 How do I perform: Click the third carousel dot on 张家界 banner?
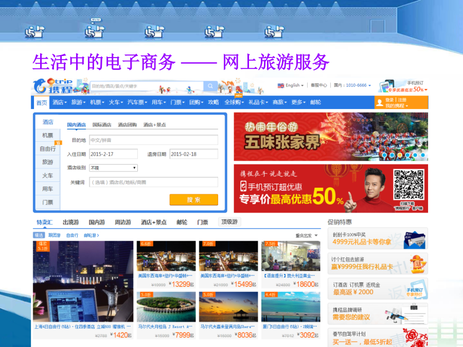tap(400, 155)
